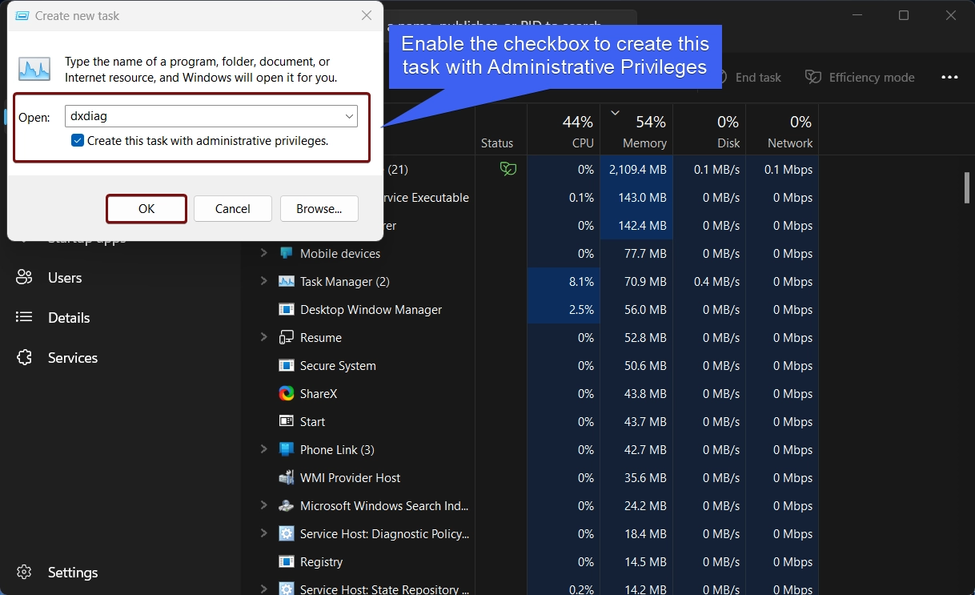Click the Users people icon
This screenshot has height=595, width=975.
(24, 278)
